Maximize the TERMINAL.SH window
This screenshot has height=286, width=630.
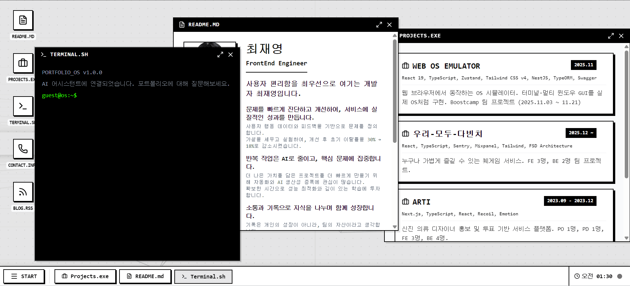pos(220,55)
